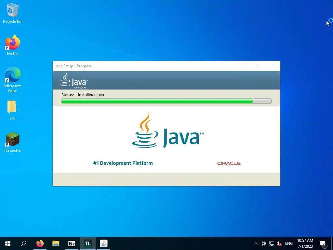The image size is (333, 250).
Task: Open the notification center icon
Action: (x=323, y=243)
